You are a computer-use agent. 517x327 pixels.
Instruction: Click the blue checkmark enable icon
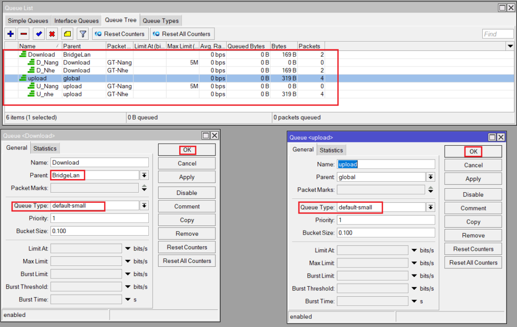pyautogui.click(x=38, y=34)
